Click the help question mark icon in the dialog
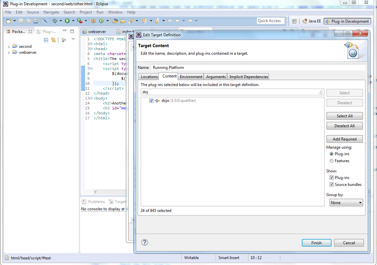The image size is (377, 265). point(144,242)
